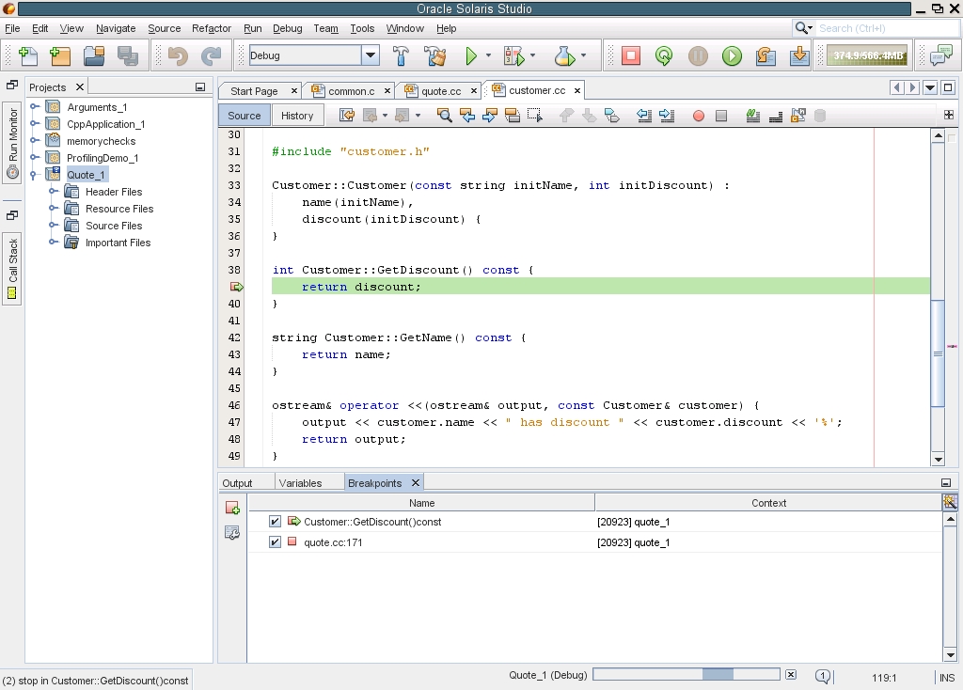Click the Step Over icon
Image resolution: width=963 pixels, height=690 pixels.
766,55
